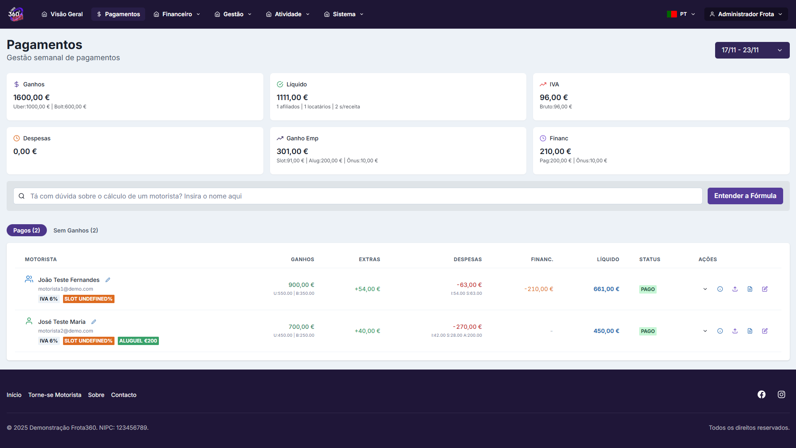Open the Instagram icon in footer

pyautogui.click(x=781, y=394)
